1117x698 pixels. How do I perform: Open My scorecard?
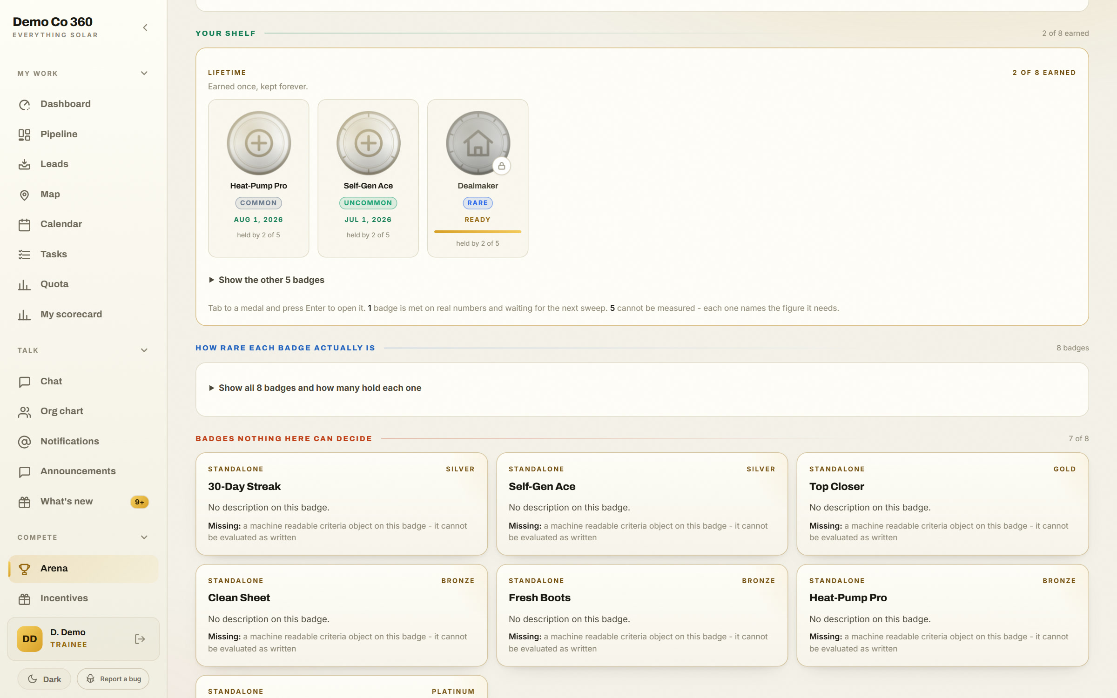83,315
